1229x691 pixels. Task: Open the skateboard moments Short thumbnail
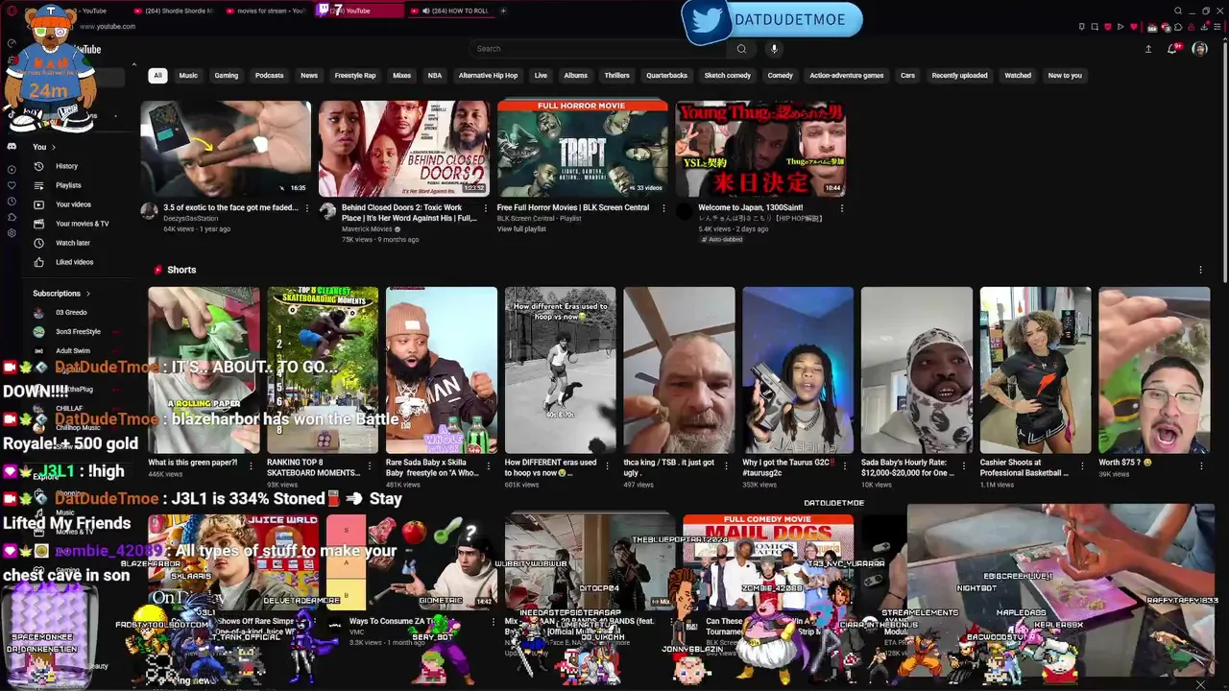tap(323, 369)
